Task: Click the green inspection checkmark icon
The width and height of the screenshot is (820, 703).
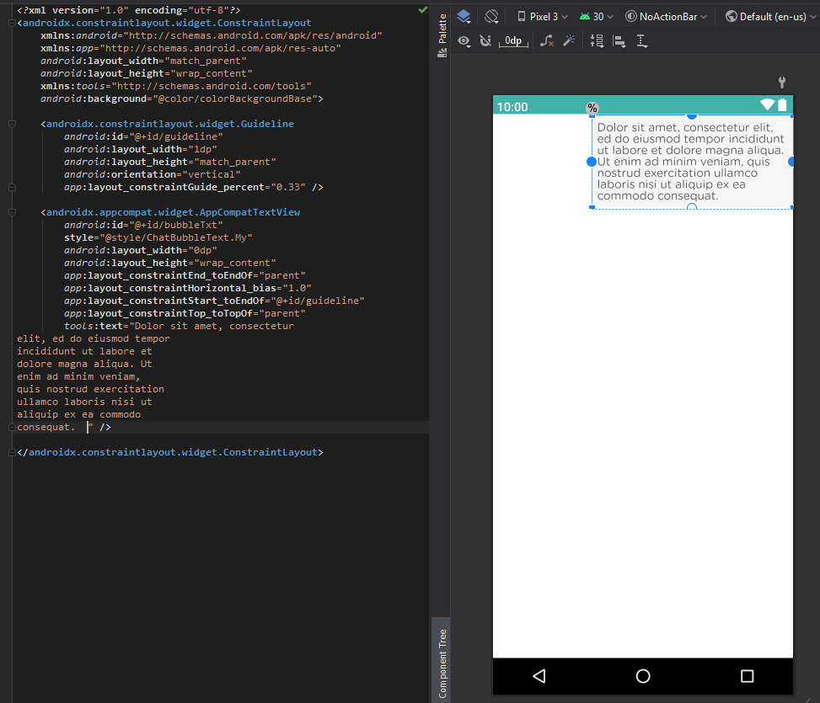Action: click(422, 9)
